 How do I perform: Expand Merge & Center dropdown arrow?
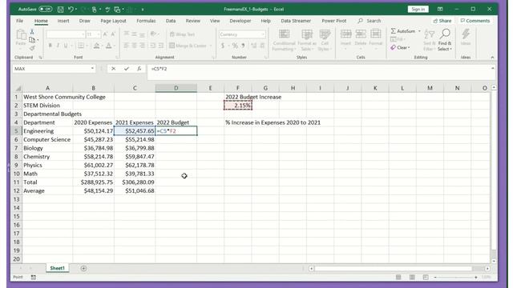click(211, 46)
